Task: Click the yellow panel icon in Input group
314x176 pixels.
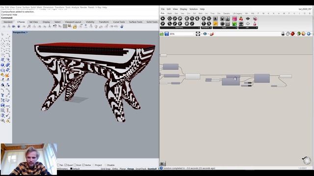Action: 215,24
